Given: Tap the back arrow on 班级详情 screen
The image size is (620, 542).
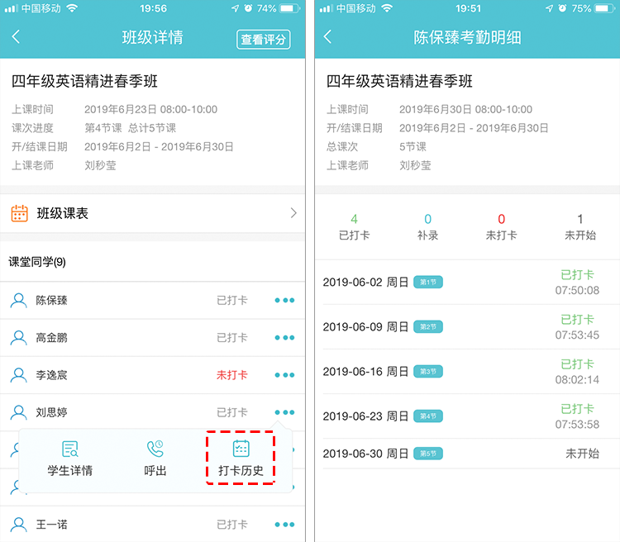Looking at the screenshot, I should point(16,36).
